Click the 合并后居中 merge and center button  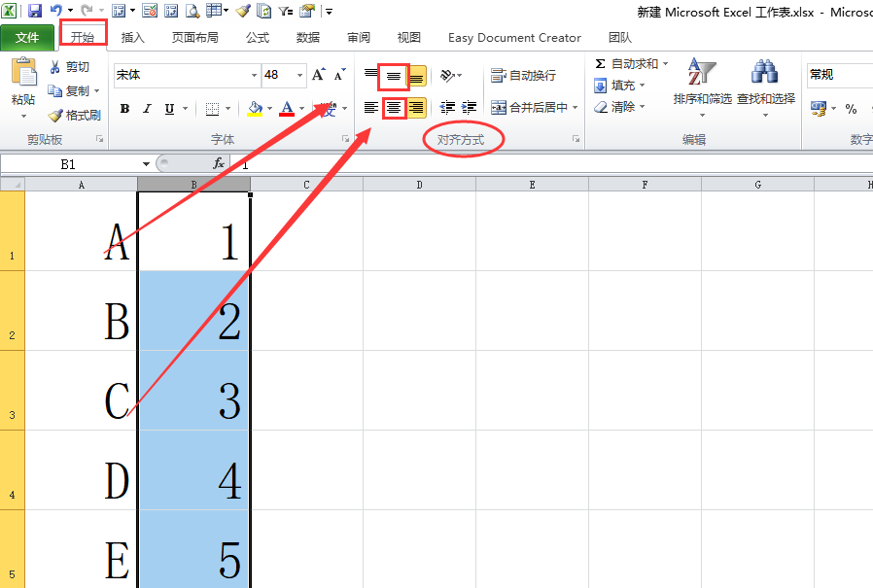tap(529, 107)
